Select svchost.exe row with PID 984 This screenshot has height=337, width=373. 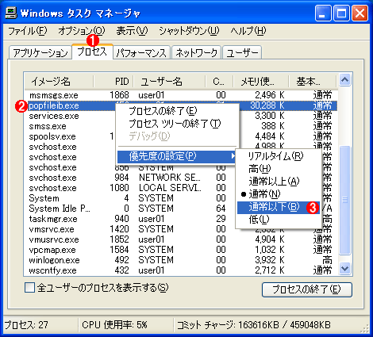point(181,178)
